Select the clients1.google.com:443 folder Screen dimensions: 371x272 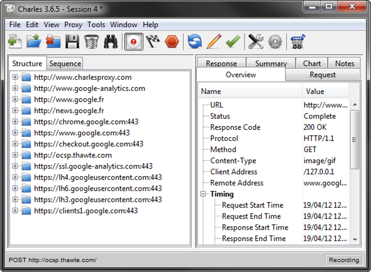click(x=80, y=211)
